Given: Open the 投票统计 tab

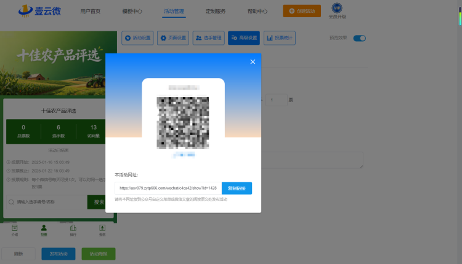Looking at the screenshot, I should tap(280, 38).
